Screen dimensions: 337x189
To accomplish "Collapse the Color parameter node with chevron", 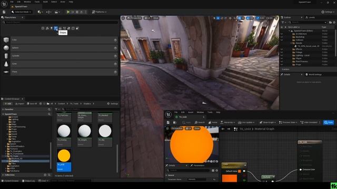I will click(x=245, y=165).
